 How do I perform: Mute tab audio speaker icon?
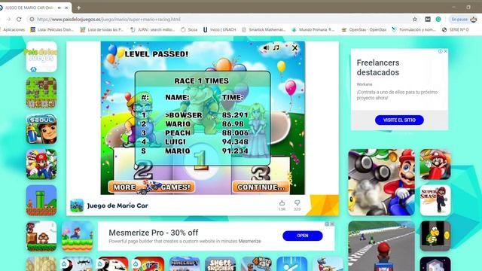pyautogui.click(x=59, y=8)
